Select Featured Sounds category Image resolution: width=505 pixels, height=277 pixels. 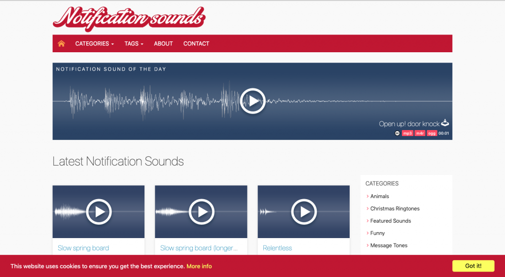[x=391, y=221]
